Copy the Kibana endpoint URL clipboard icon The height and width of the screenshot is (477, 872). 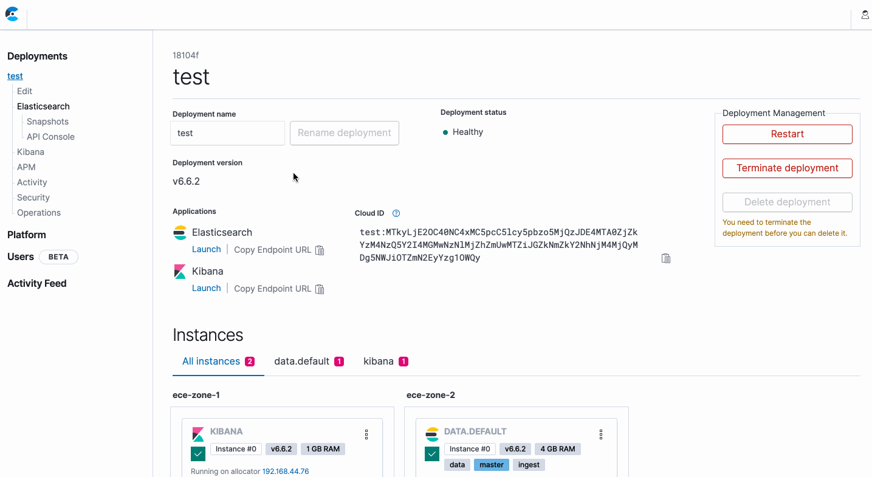pyautogui.click(x=320, y=289)
